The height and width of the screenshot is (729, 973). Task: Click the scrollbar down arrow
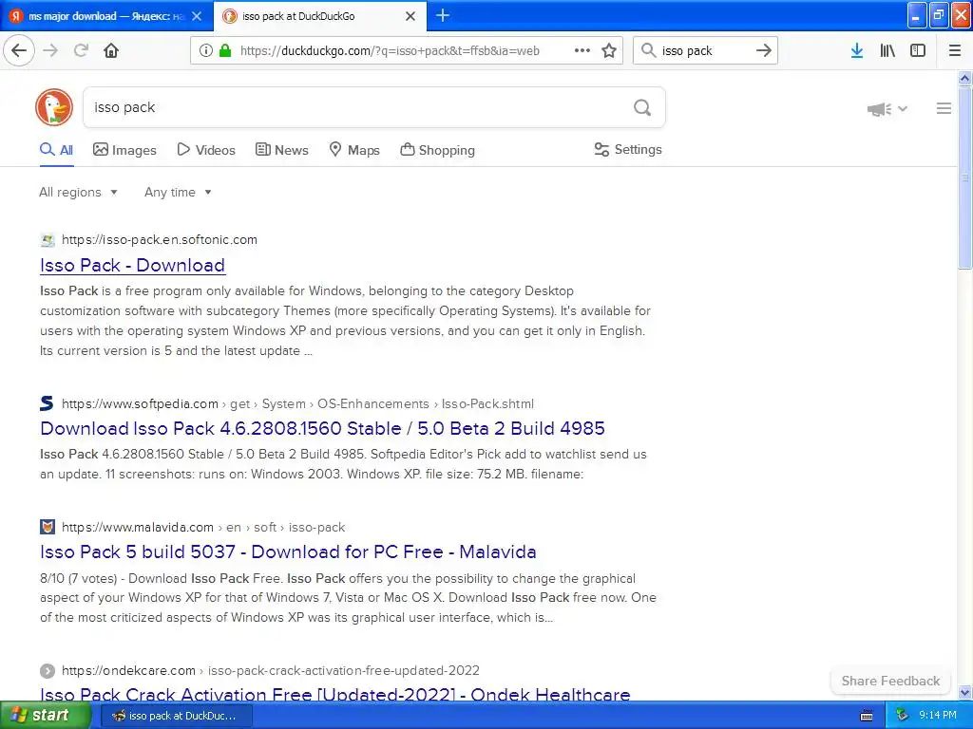(964, 692)
